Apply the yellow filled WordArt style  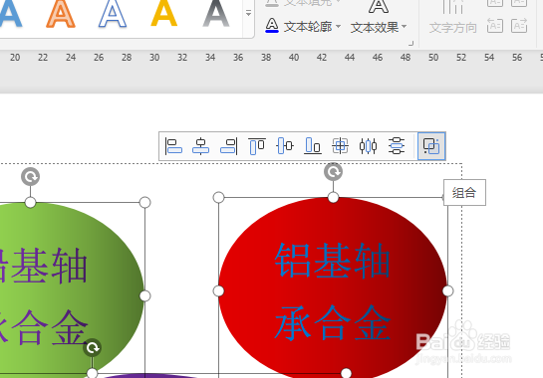pos(164,13)
